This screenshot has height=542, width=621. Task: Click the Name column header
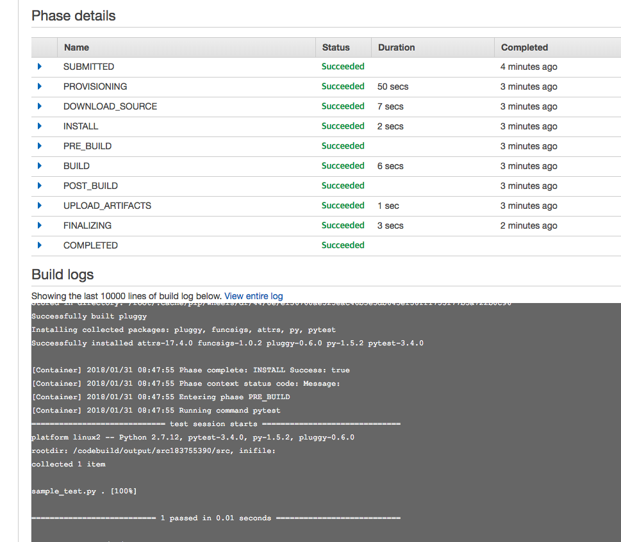pos(76,47)
